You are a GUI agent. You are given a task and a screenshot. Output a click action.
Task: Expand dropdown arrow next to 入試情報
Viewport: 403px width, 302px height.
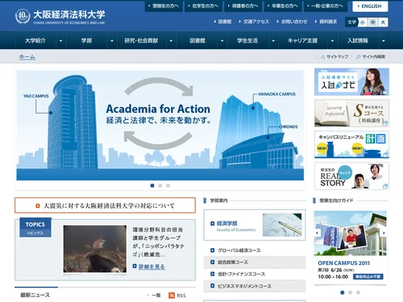tap(384, 40)
